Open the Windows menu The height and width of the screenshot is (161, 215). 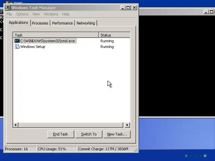point(51,14)
